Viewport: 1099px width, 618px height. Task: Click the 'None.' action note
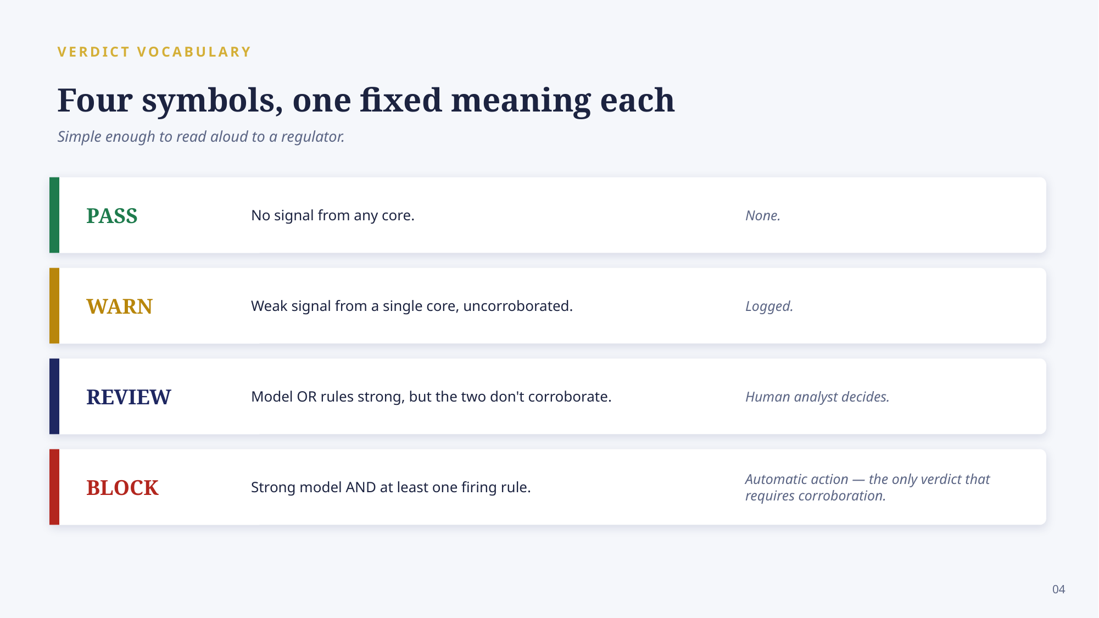pos(763,215)
